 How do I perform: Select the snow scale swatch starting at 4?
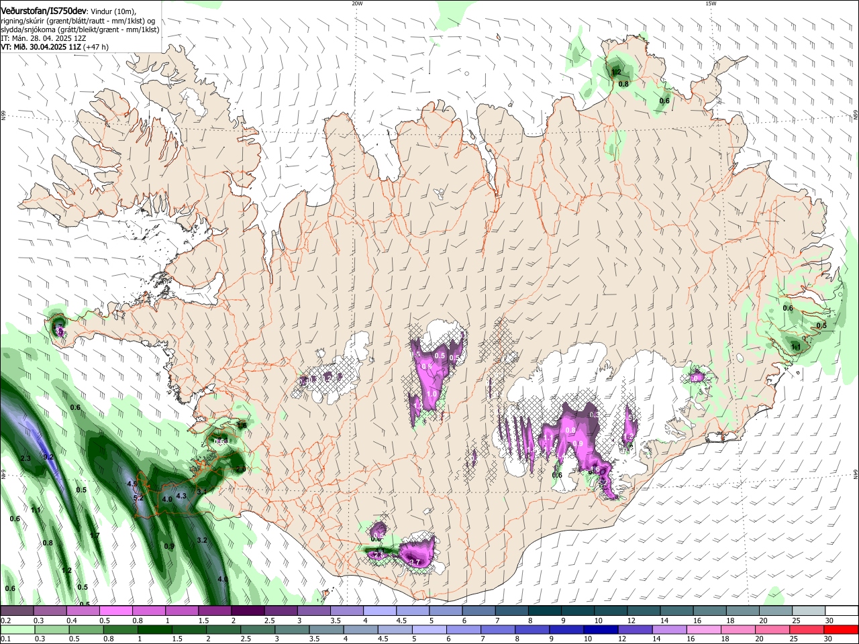pos(378,611)
